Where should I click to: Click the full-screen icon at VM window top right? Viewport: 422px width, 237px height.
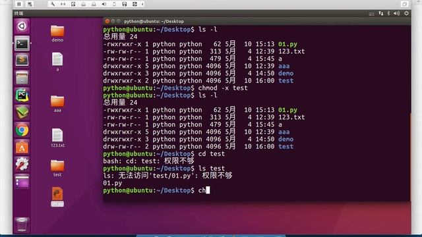tap(404, 4)
